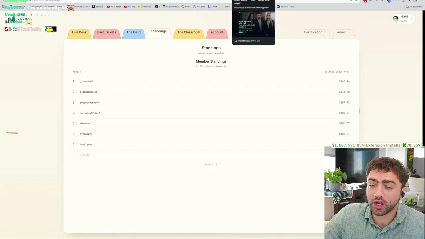Open the Robinhood bookmark
425x239 pixels.
pyautogui.click(x=144, y=7)
